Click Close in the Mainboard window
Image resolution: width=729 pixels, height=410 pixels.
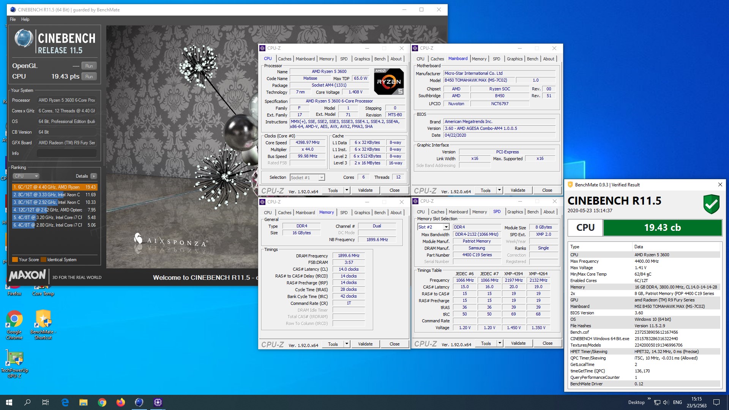tap(547, 190)
